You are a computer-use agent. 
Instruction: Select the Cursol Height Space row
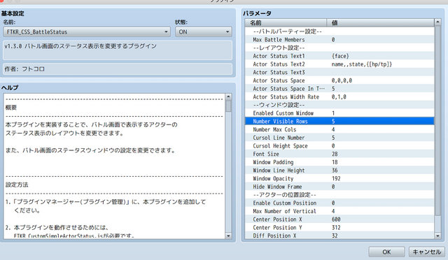tap(339, 146)
